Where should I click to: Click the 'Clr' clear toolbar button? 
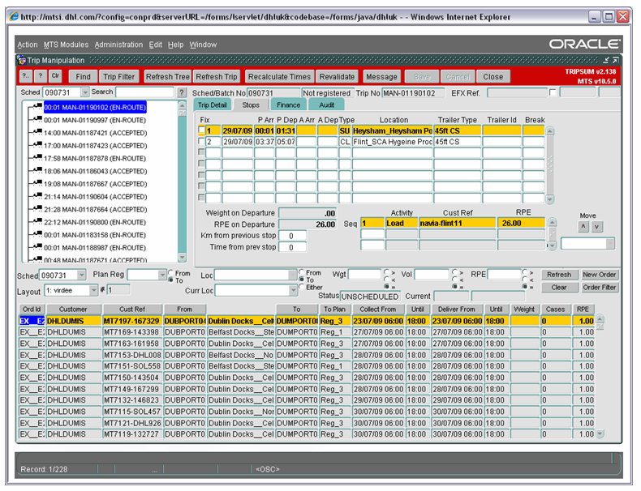[x=55, y=76]
